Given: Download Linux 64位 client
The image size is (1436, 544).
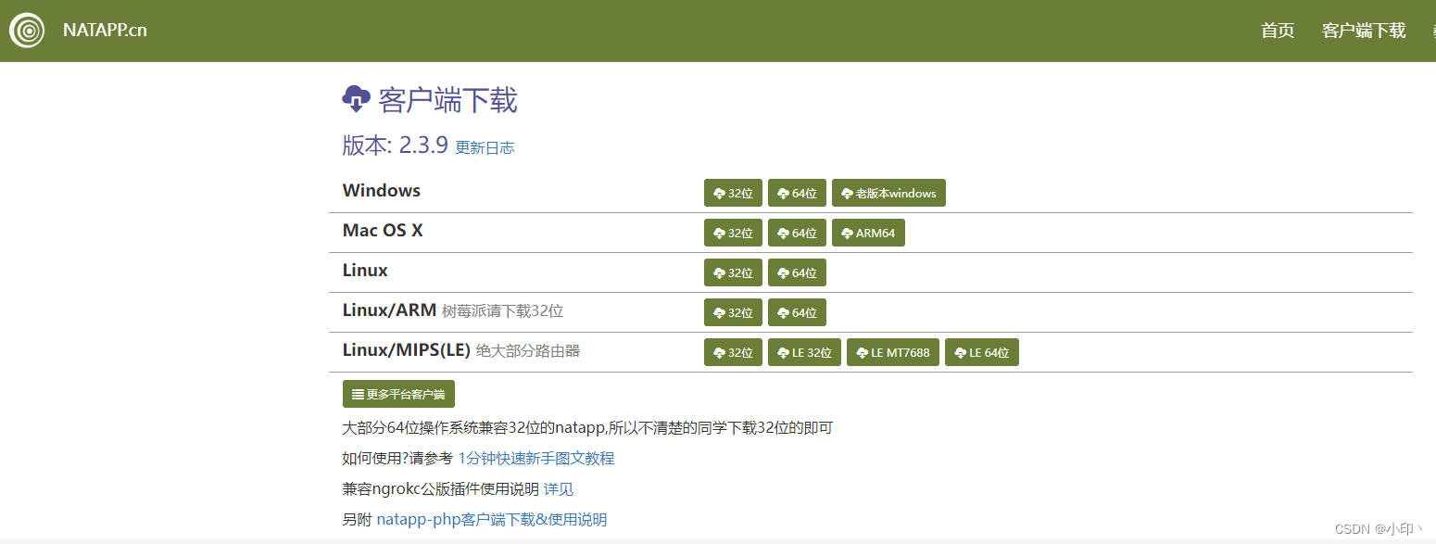Looking at the screenshot, I should [797, 272].
